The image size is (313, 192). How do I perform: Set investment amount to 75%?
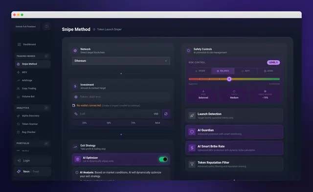click(133, 123)
